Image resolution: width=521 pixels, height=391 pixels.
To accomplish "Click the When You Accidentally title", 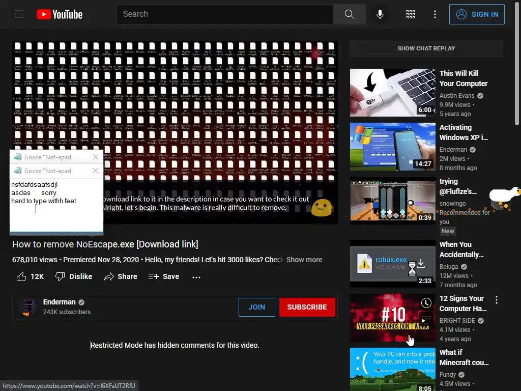I will [x=461, y=249].
